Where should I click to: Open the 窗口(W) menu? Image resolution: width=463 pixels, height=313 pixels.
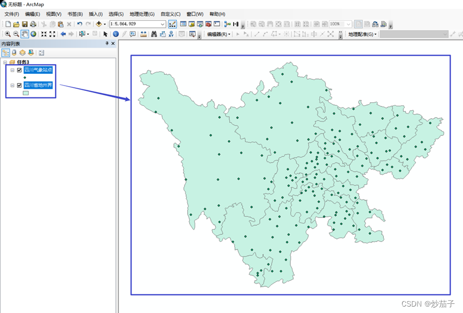(x=195, y=14)
